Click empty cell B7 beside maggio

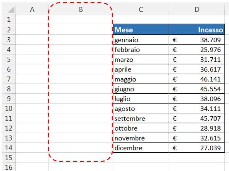(81, 79)
